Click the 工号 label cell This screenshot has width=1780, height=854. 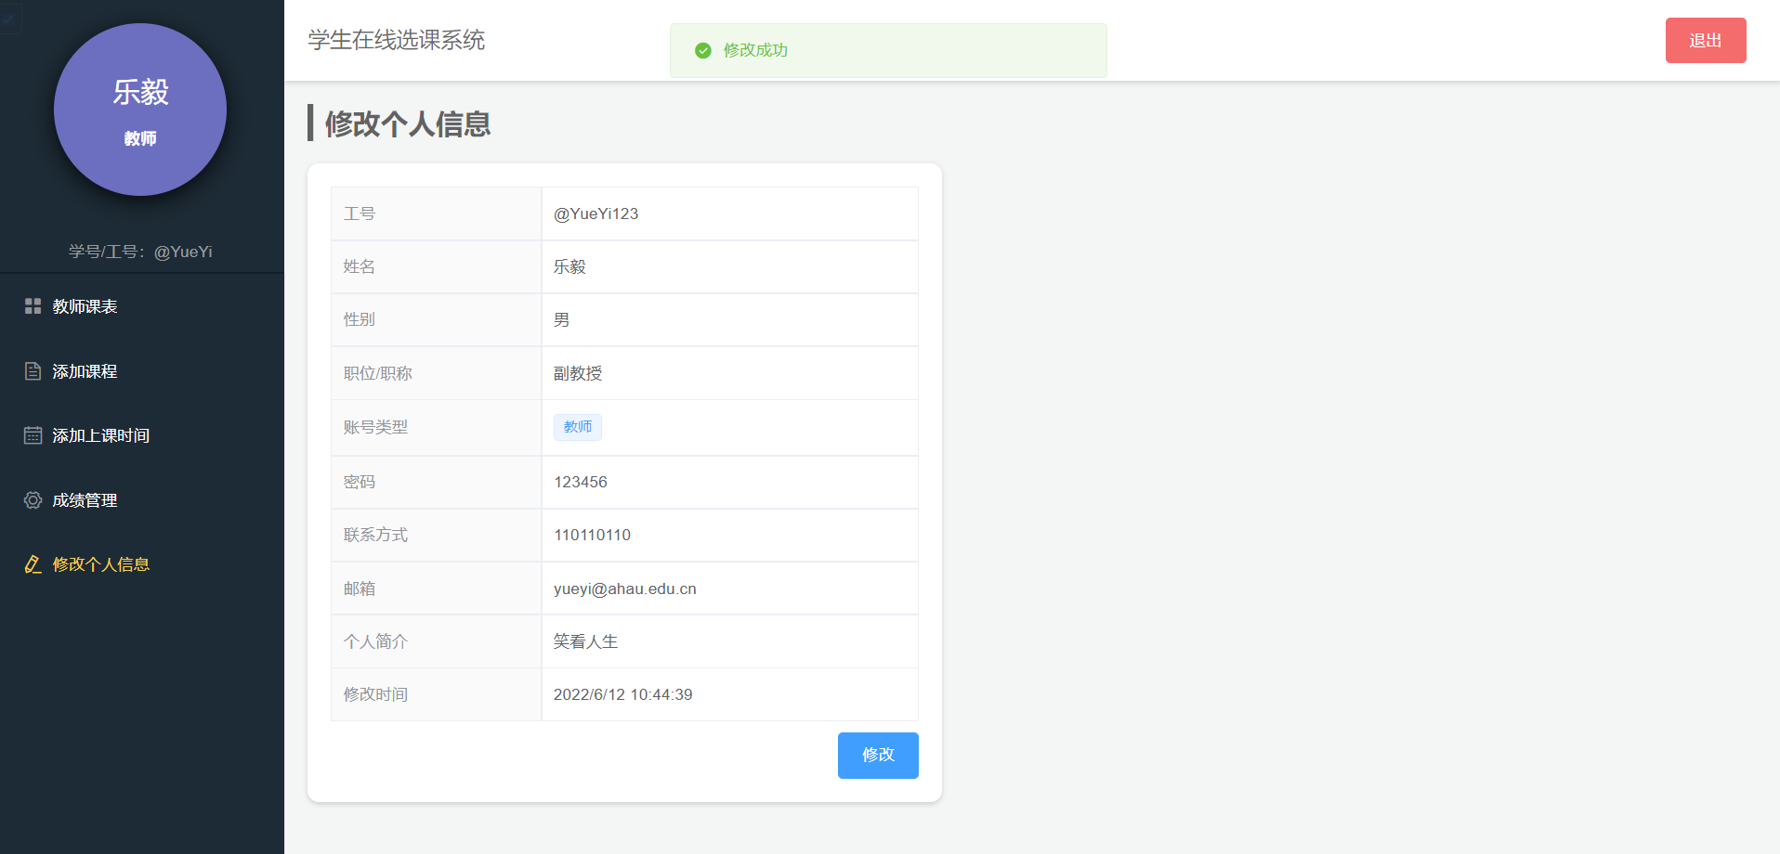[x=436, y=213]
